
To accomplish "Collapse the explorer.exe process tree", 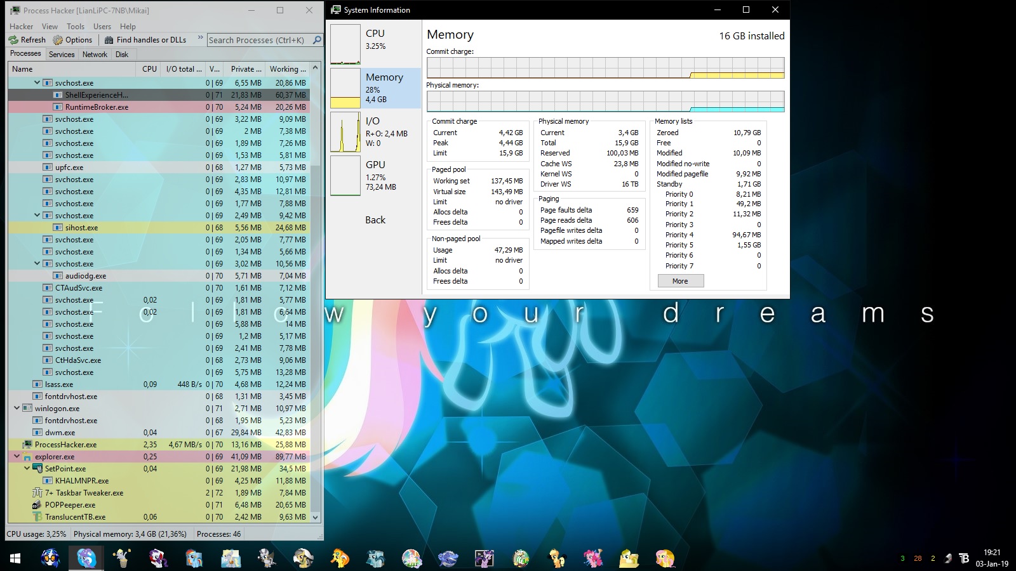I will point(17,457).
